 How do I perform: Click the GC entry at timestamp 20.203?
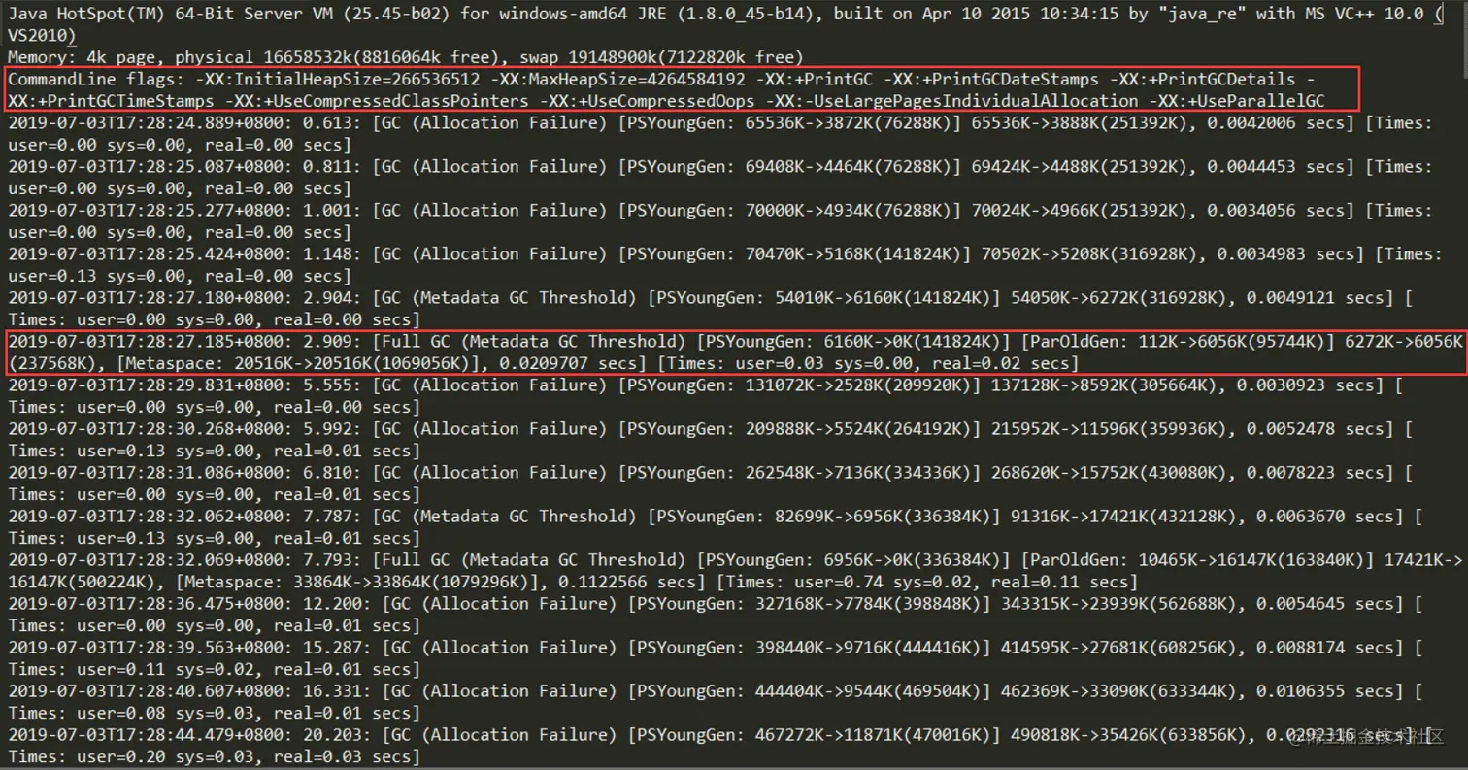coord(718,746)
